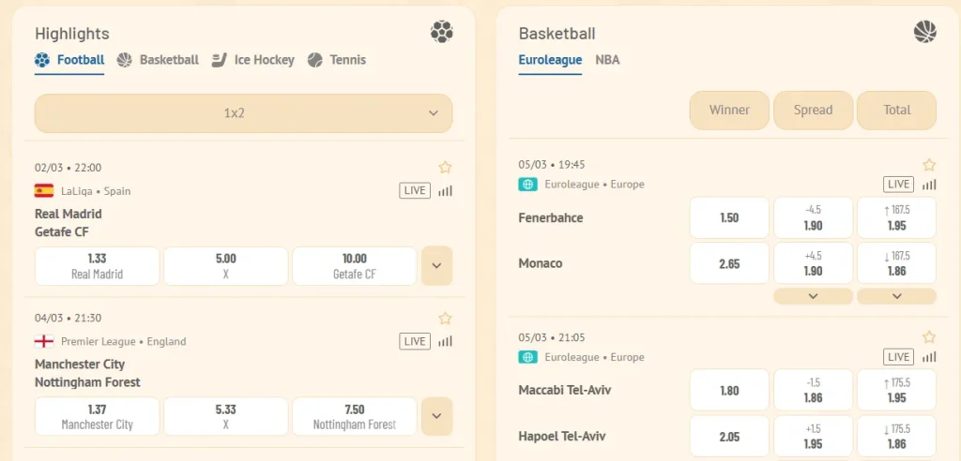Bet on Nottingham Forest at 7.50
The width and height of the screenshot is (961, 461).
tap(355, 416)
